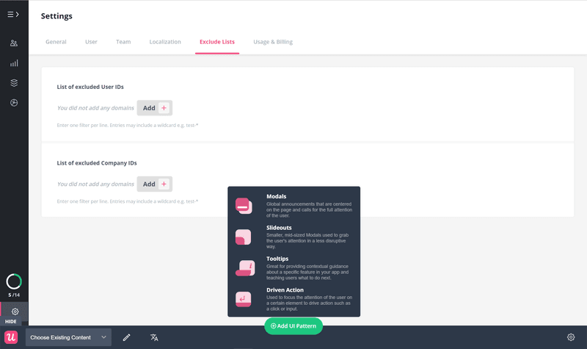Click the 5/14 progress ring

[14, 281]
